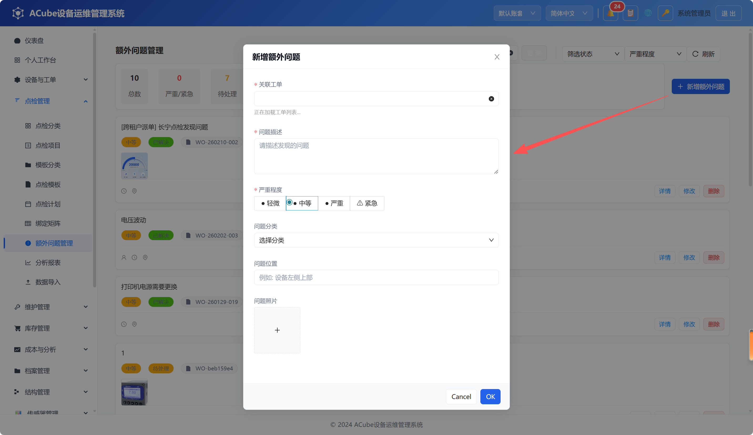
Task: Click location pin icon in 打印机电源需要更换 card
Action: point(134,324)
